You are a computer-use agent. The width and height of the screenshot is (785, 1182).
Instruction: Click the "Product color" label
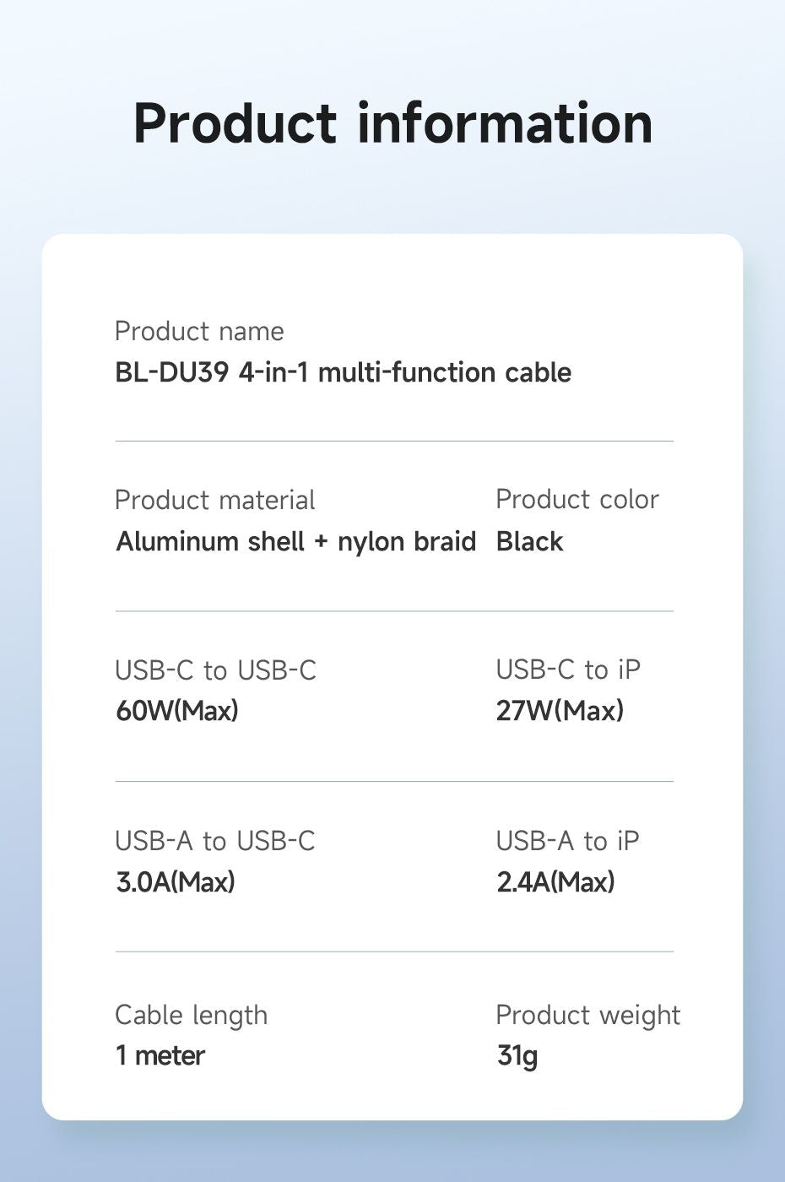(577, 499)
